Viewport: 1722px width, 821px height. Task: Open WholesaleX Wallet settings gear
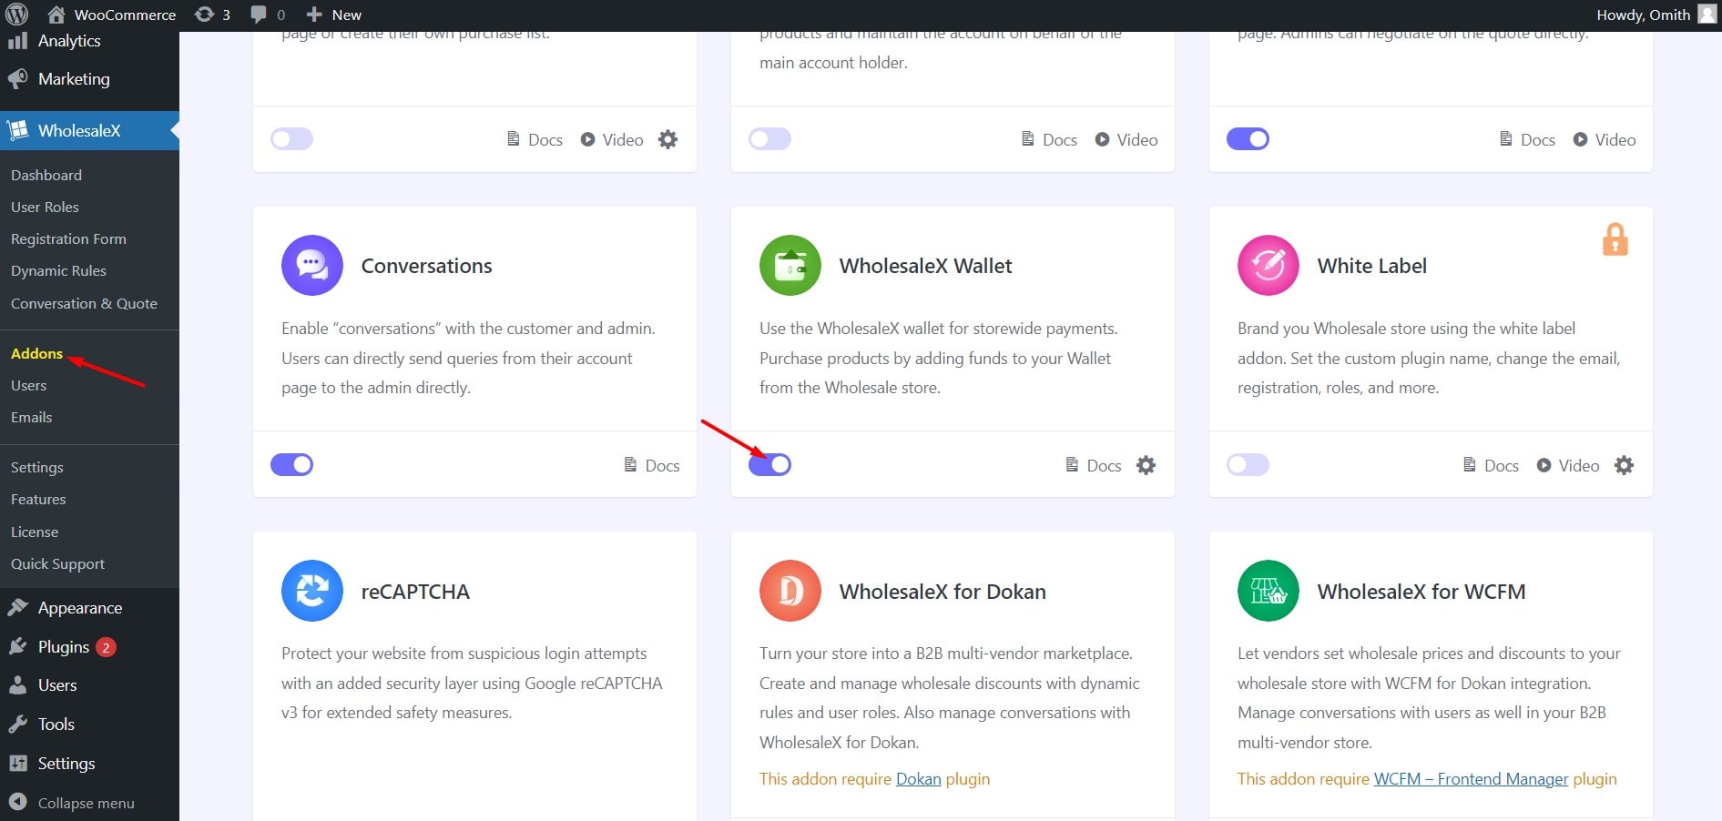click(1146, 465)
